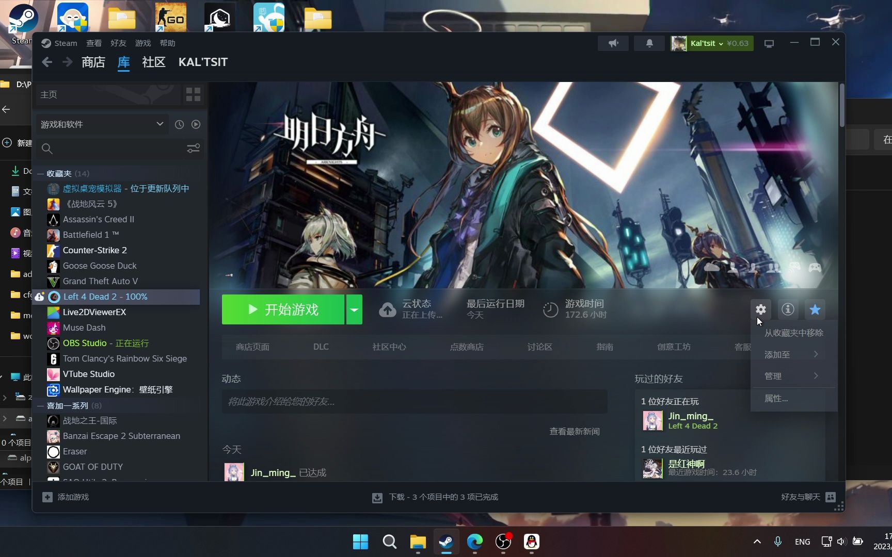The width and height of the screenshot is (892, 557).
Task: Click the ready-to-play filter icon
Action: (x=196, y=124)
